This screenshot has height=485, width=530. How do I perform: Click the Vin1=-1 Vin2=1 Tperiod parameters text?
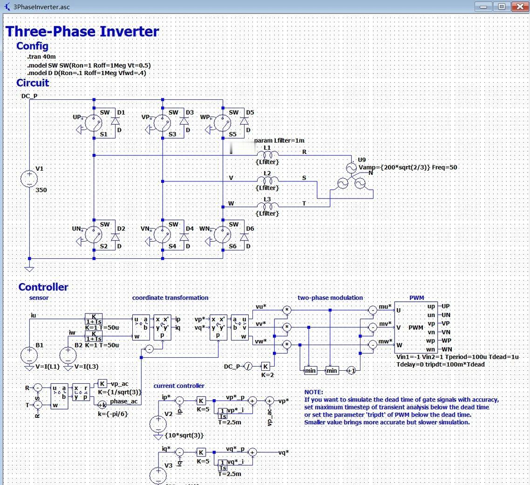458,357
